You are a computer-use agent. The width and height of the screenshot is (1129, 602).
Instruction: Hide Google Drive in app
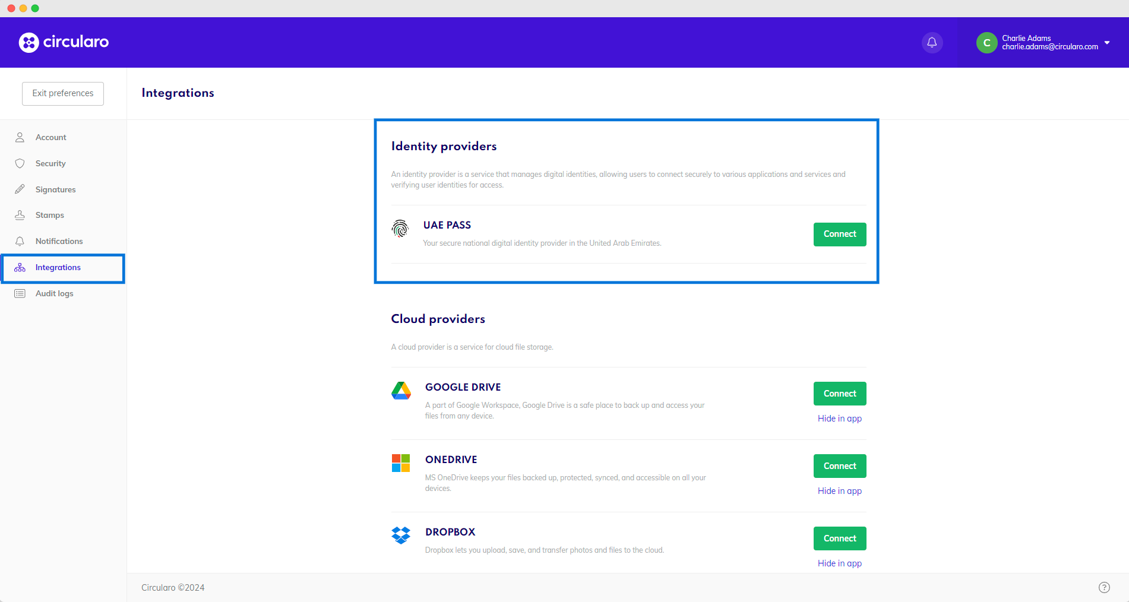[839, 418]
